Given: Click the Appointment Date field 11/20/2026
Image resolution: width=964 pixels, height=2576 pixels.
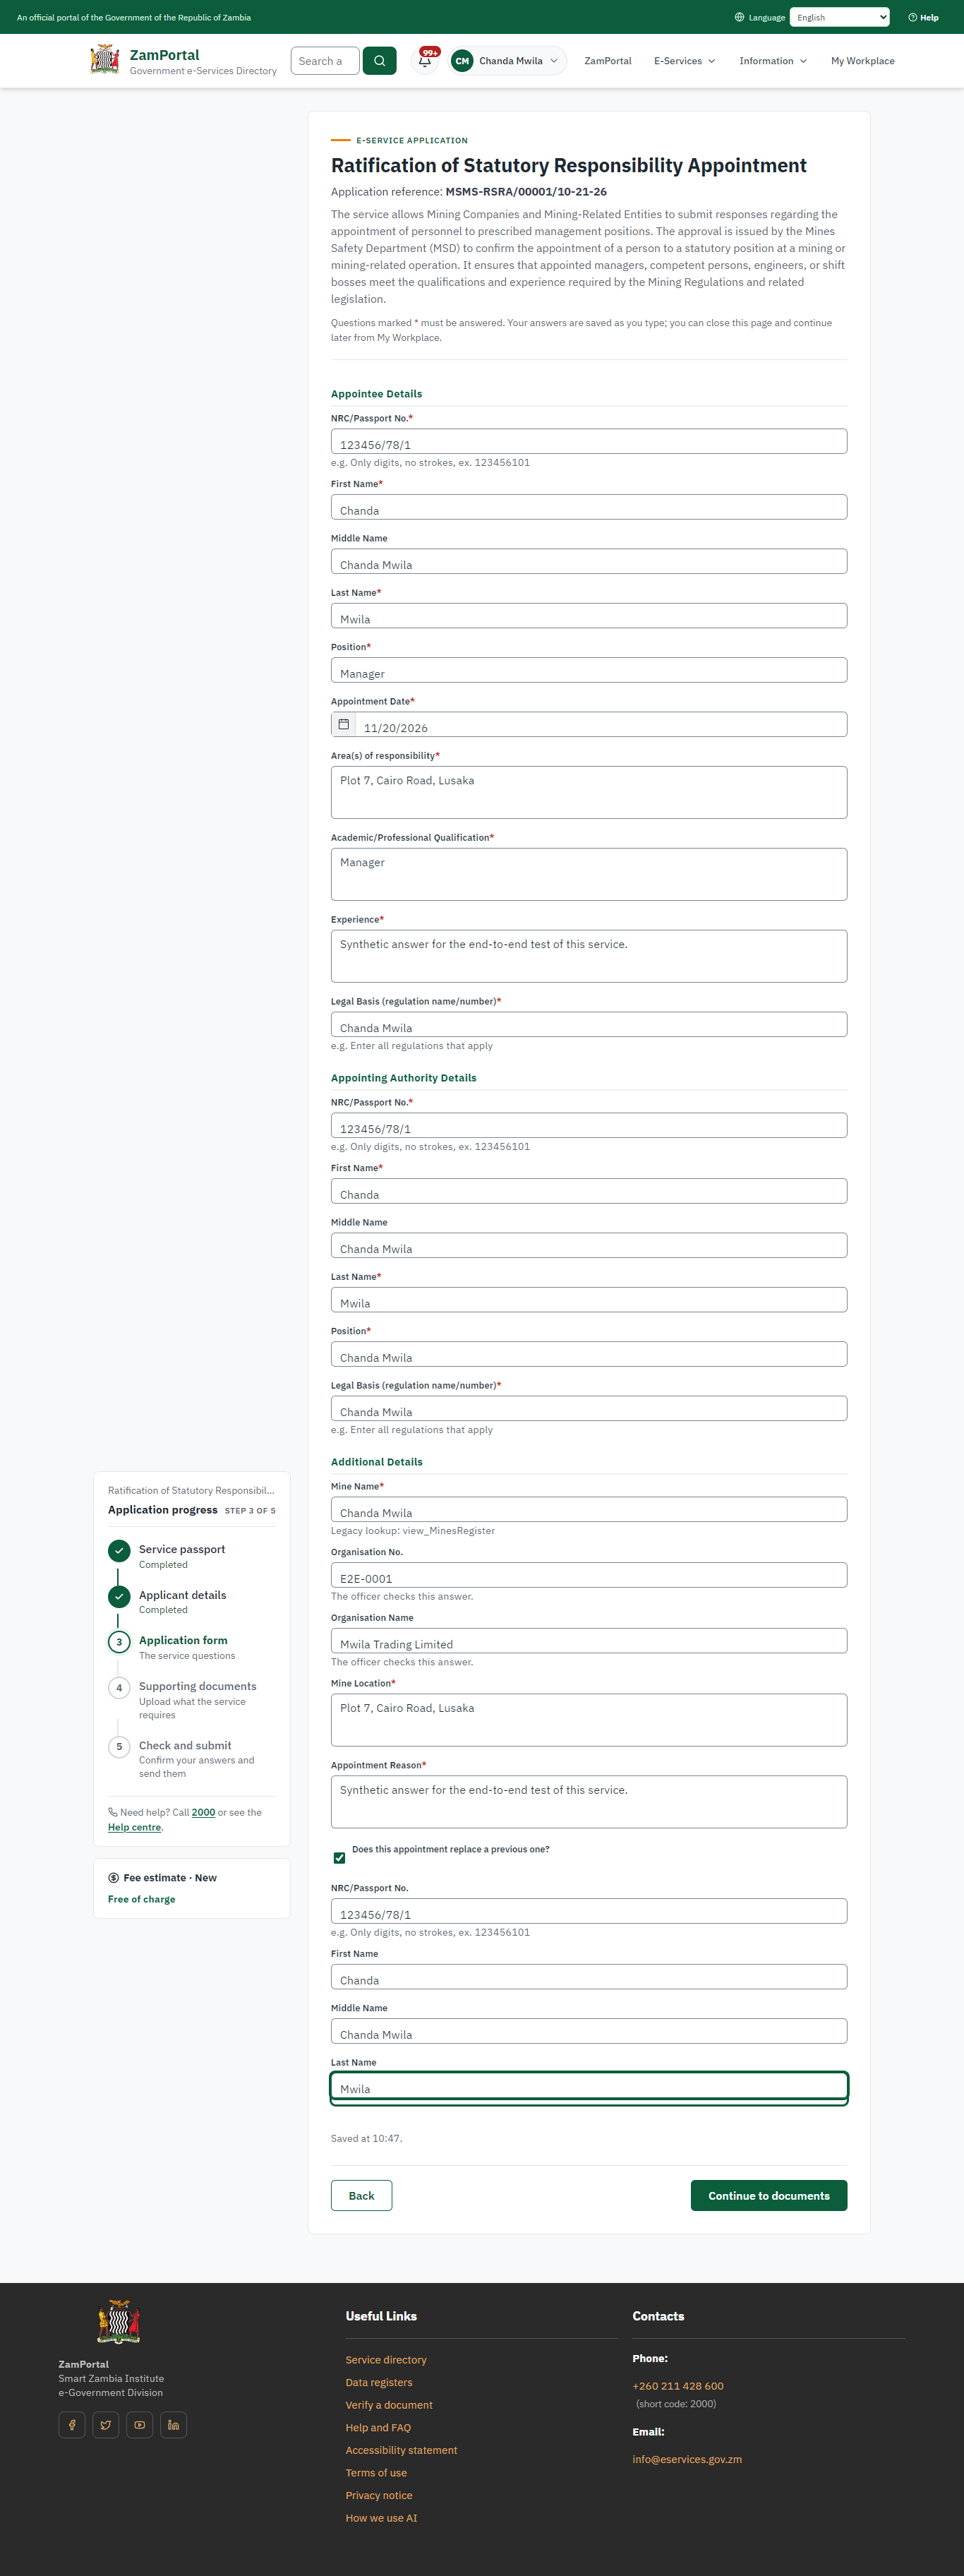Looking at the screenshot, I should [x=601, y=724].
